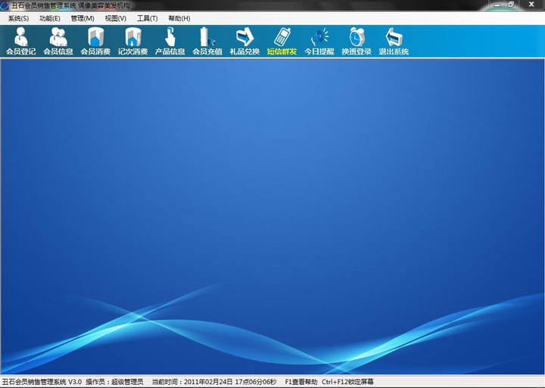Select the 记次消费 per-visit consumption icon
545x388 pixels.
[x=132, y=41]
